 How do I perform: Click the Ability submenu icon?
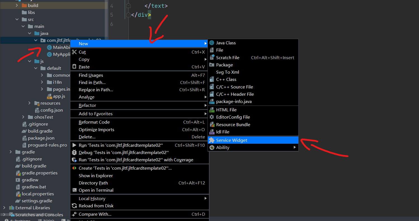(x=212, y=148)
